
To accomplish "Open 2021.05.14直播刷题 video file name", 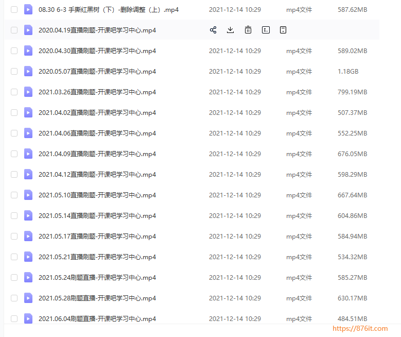I will point(97,216).
